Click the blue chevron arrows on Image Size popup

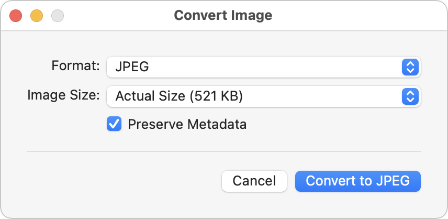point(410,96)
